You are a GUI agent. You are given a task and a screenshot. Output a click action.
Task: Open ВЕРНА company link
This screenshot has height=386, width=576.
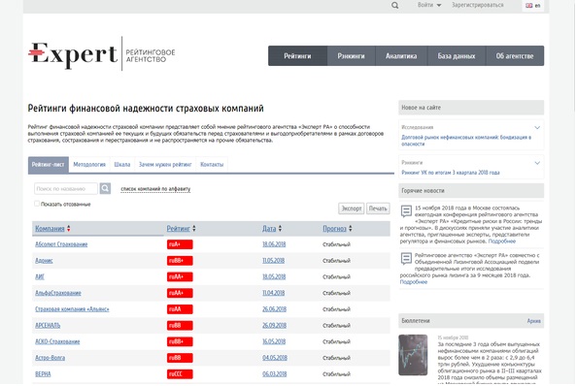tap(43, 374)
